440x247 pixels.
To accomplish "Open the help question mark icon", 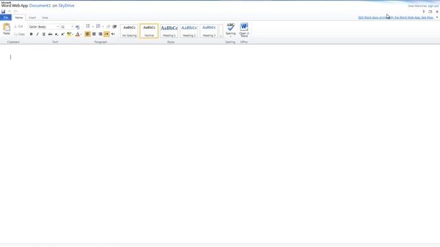I will (423, 12).
